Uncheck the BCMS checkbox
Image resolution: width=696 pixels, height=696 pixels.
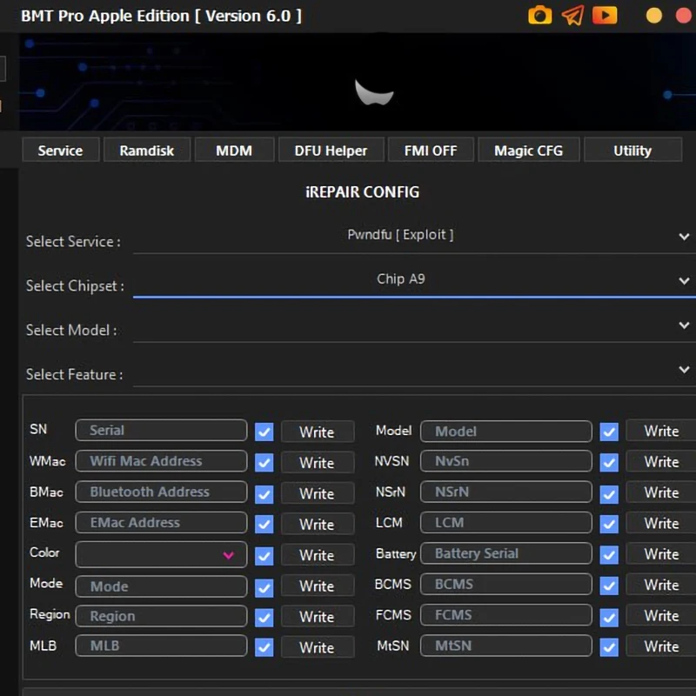tap(609, 586)
